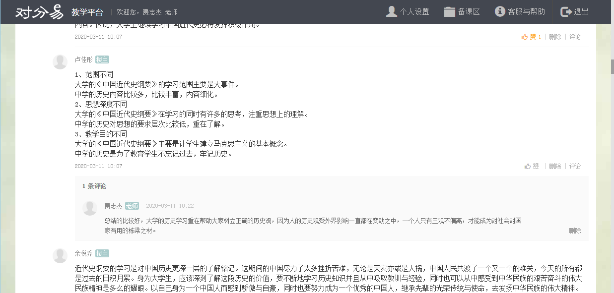Open 个人设置 person icon
614x293 pixels.
pos(392,11)
